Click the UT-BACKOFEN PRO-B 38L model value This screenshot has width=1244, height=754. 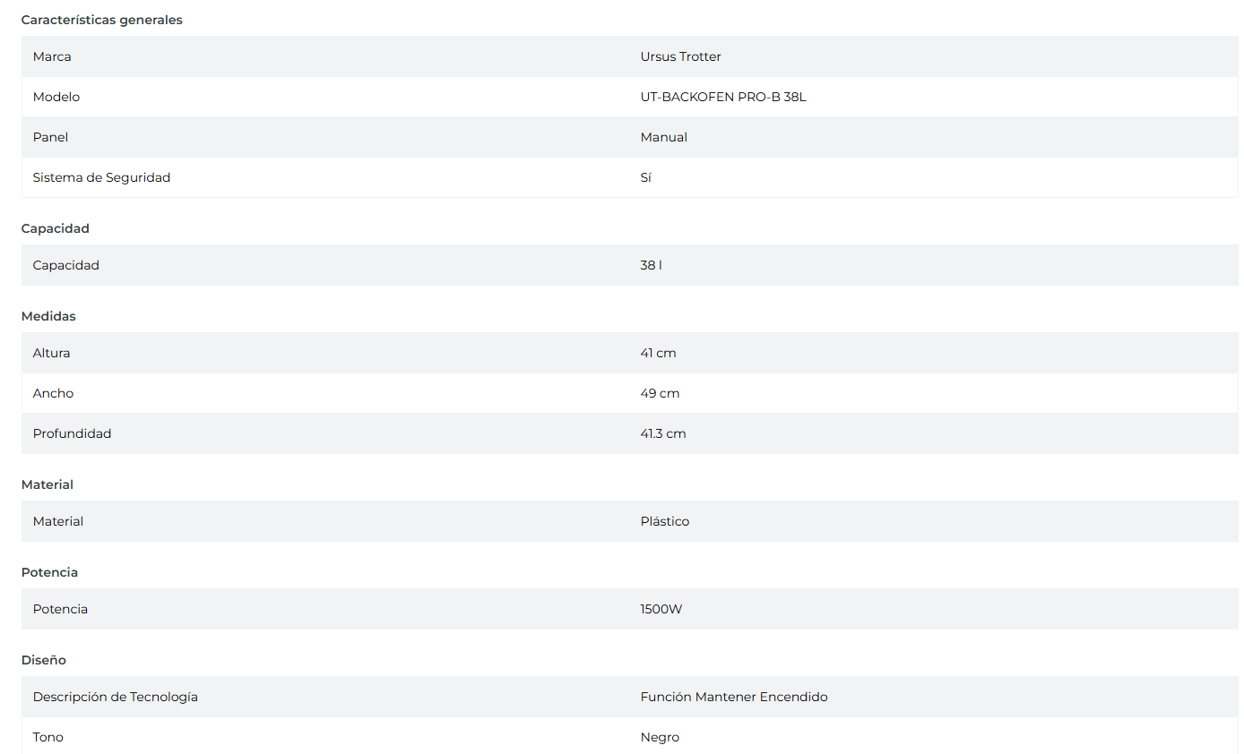pos(722,97)
